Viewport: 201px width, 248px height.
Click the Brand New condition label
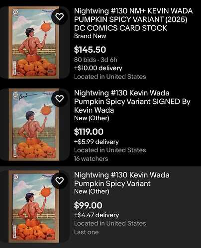pos(90,36)
